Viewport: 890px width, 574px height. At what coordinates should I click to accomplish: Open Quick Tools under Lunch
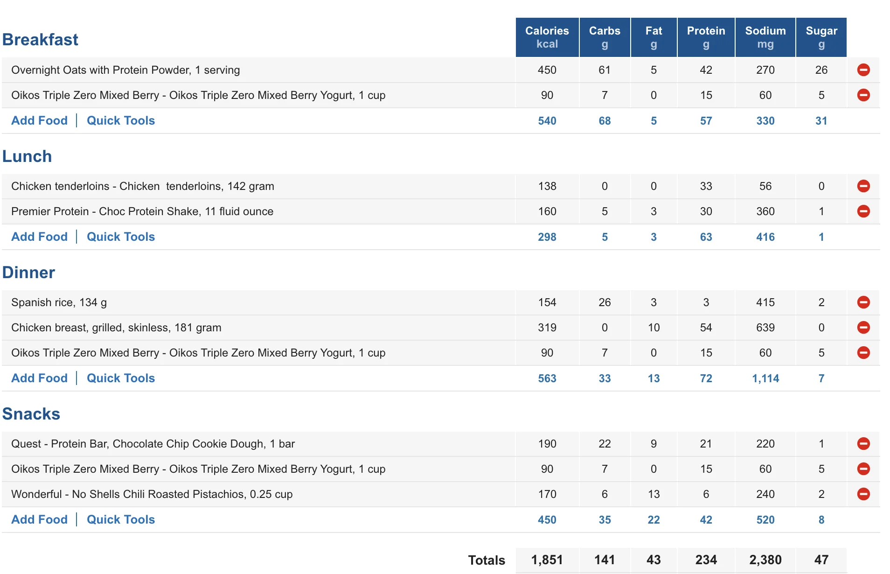(x=121, y=237)
